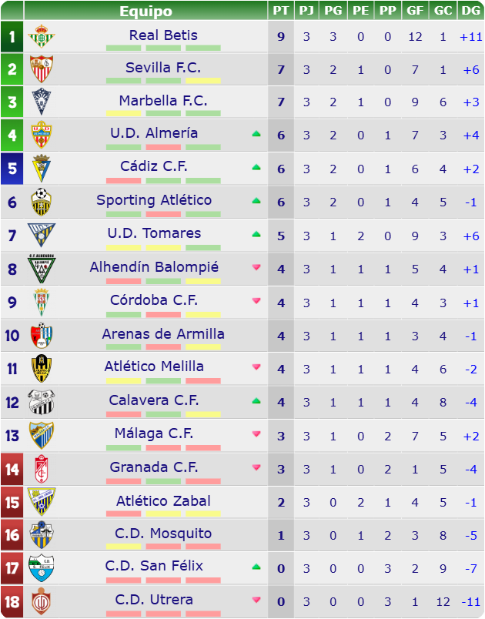
Task: Click the green up arrow beside C.D. San Félix
Action: (256, 567)
